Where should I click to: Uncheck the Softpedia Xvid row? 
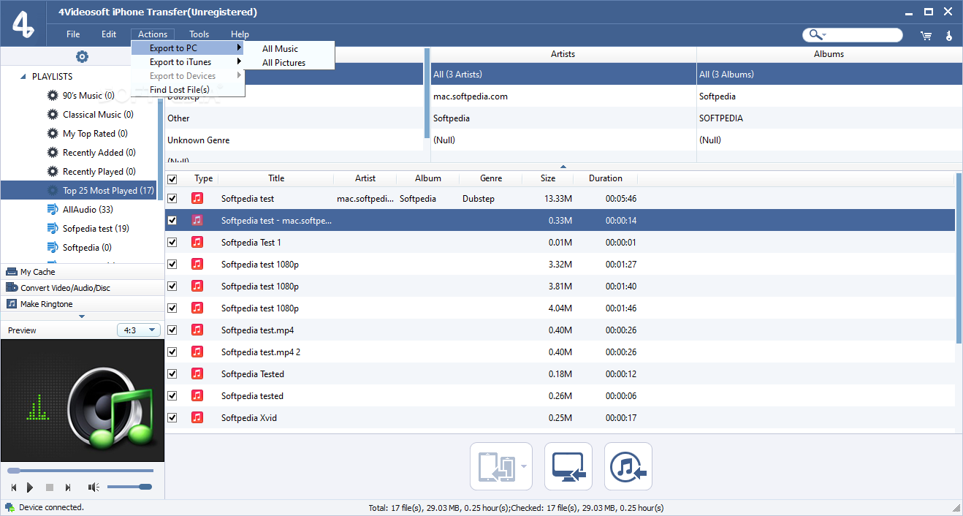pos(172,417)
